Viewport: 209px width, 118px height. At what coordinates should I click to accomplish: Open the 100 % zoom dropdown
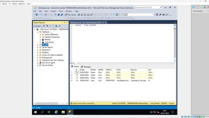[77, 63]
